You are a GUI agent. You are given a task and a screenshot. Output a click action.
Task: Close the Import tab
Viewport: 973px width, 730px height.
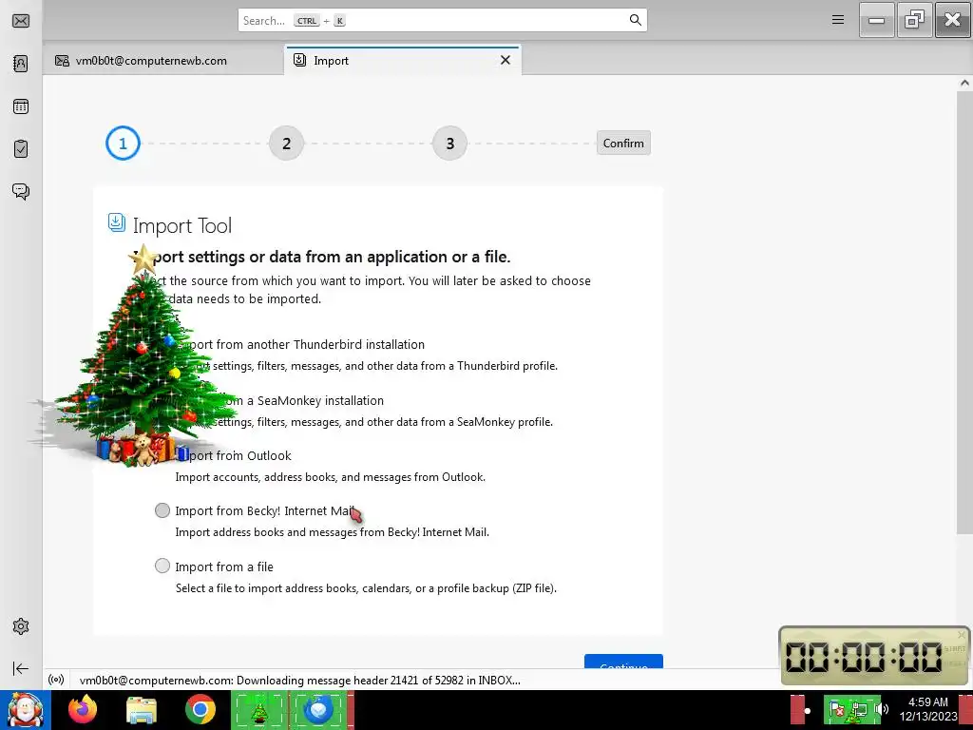tap(506, 60)
